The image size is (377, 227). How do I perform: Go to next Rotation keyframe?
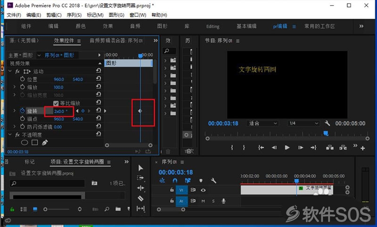pyautogui.click(x=89, y=111)
